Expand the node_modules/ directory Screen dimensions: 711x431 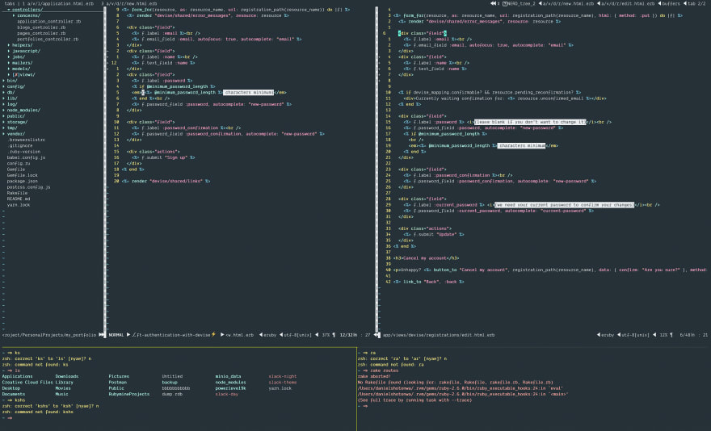tap(21, 110)
